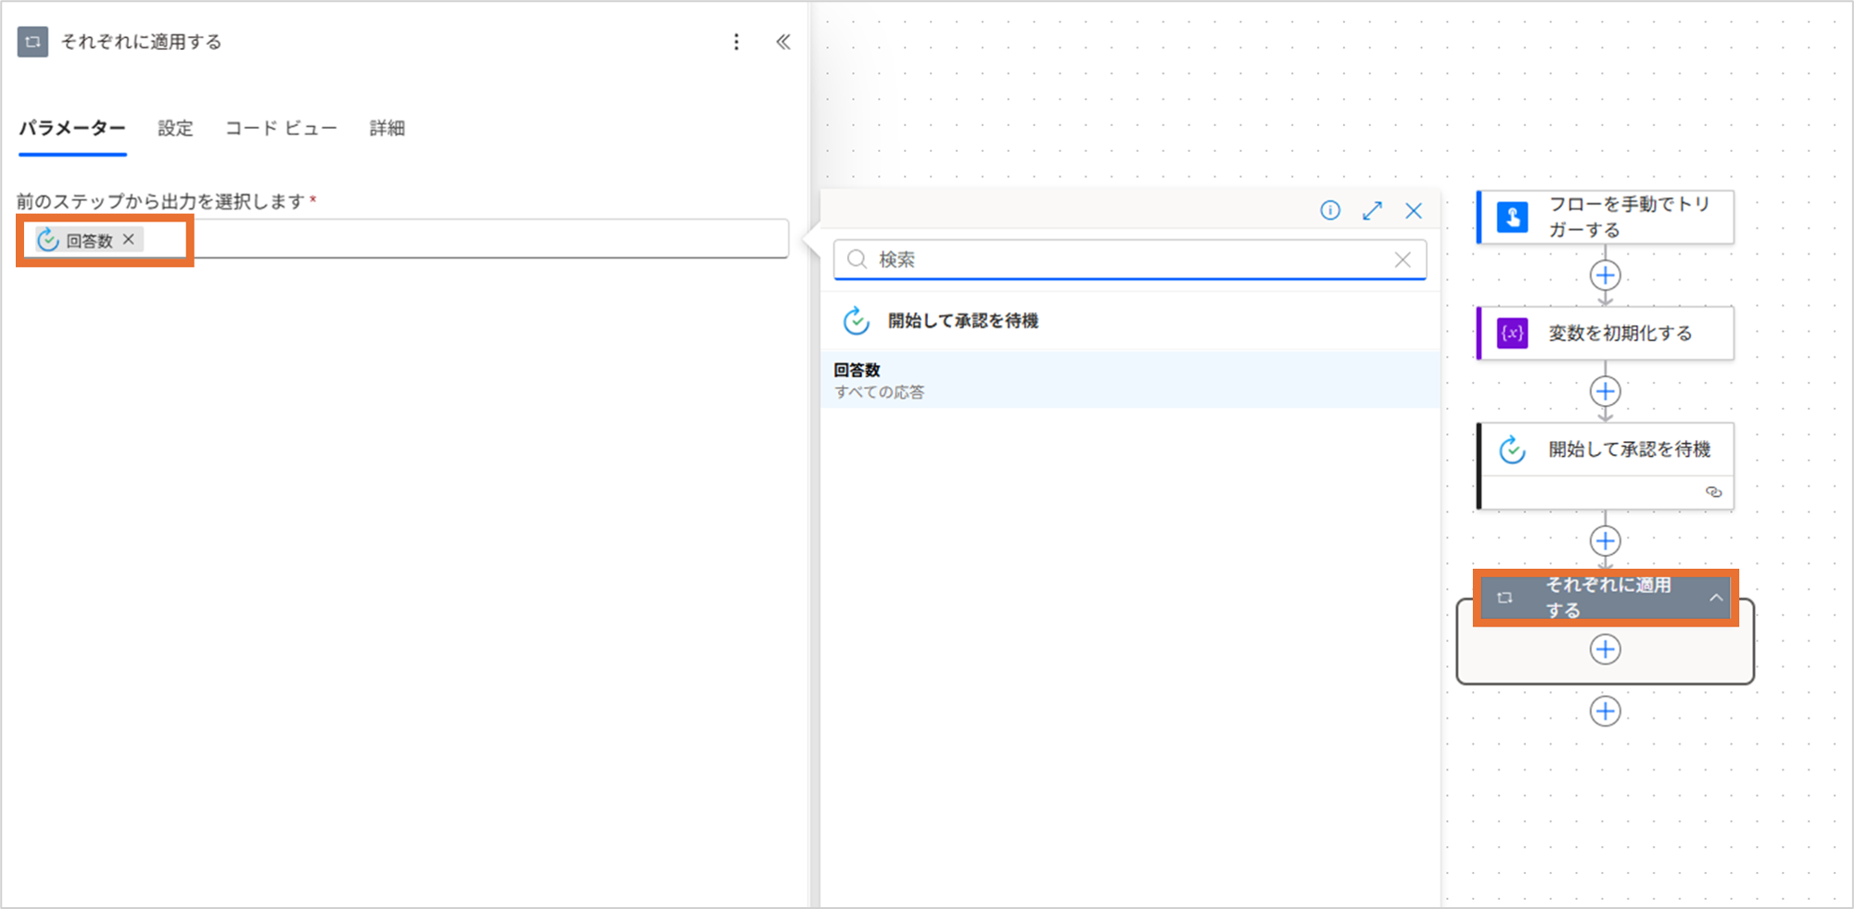Expand the dynamic content popup to full size
Viewport: 1854px width, 909px height.
tap(1372, 211)
